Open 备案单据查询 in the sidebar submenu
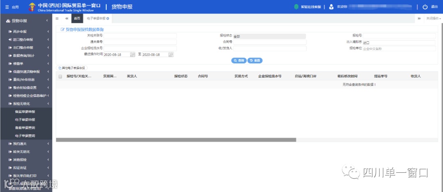This screenshot has height=192, width=443. click(26, 128)
